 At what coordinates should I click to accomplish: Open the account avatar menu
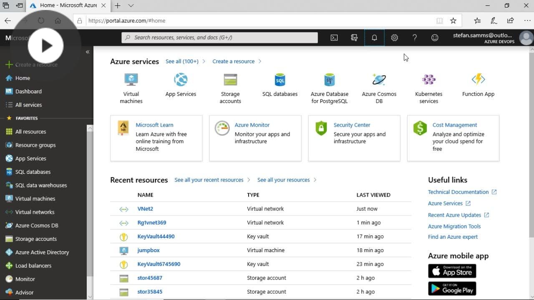coord(526,37)
